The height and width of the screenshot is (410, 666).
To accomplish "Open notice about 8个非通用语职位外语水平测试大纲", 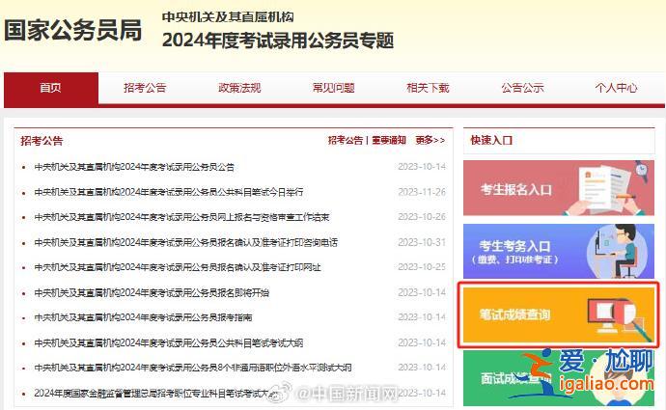I will click(193, 368).
